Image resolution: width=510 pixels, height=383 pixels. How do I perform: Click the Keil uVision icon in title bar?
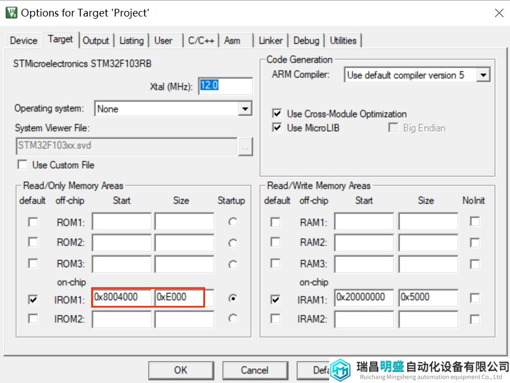[x=11, y=13]
